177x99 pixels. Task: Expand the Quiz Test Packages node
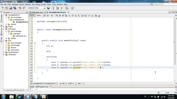click(6, 45)
